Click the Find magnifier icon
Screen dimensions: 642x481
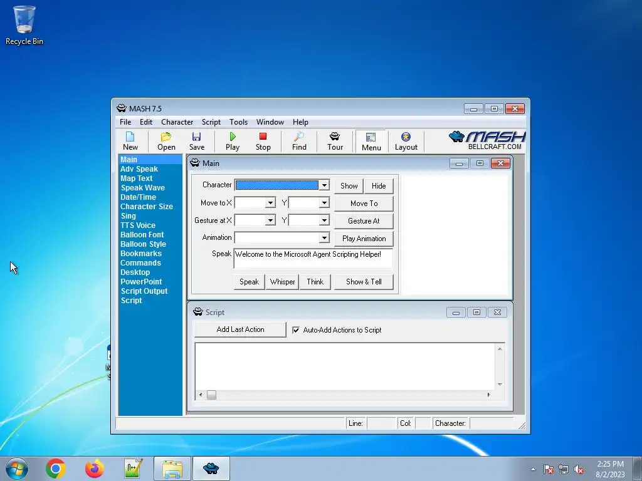point(299,141)
